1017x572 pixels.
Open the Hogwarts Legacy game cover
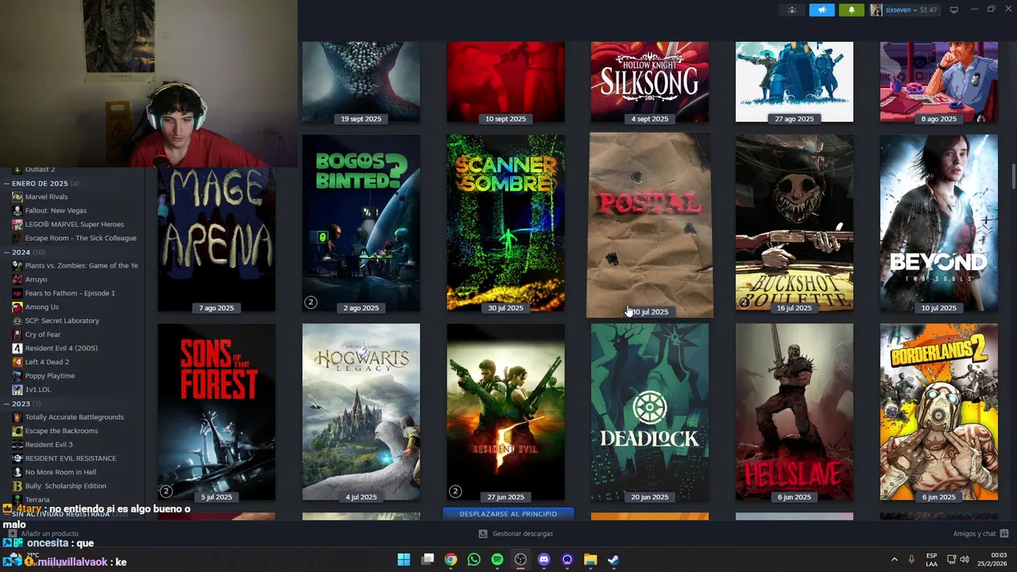pos(361,412)
